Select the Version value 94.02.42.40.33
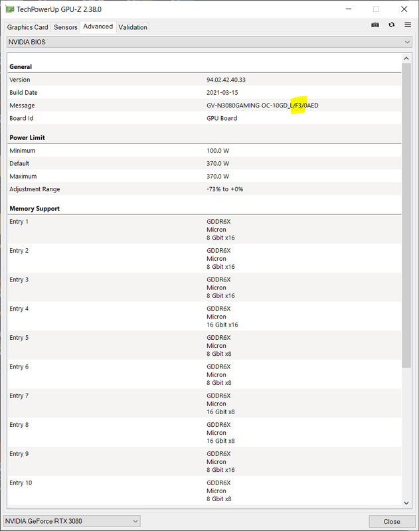This screenshot has width=419, height=531. click(226, 80)
